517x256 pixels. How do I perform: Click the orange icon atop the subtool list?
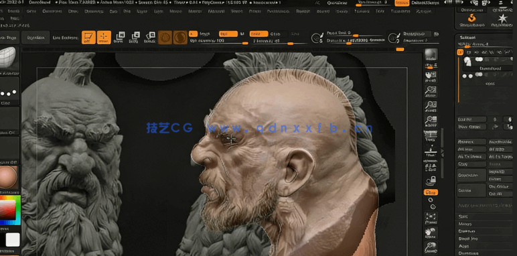click(460, 52)
